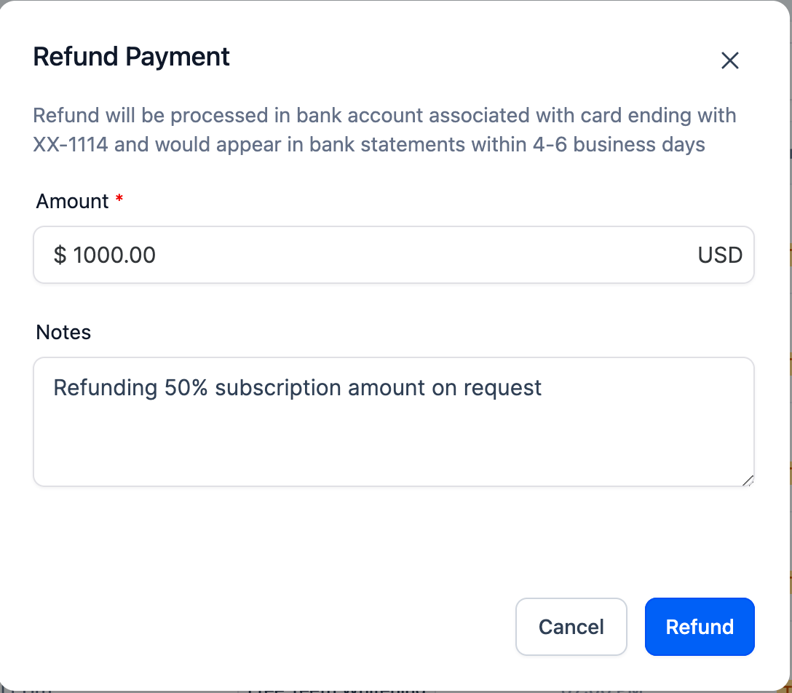Screen dimensions: 792x693
Task: Click the '4-6 business days' text
Action: point(619,144)
